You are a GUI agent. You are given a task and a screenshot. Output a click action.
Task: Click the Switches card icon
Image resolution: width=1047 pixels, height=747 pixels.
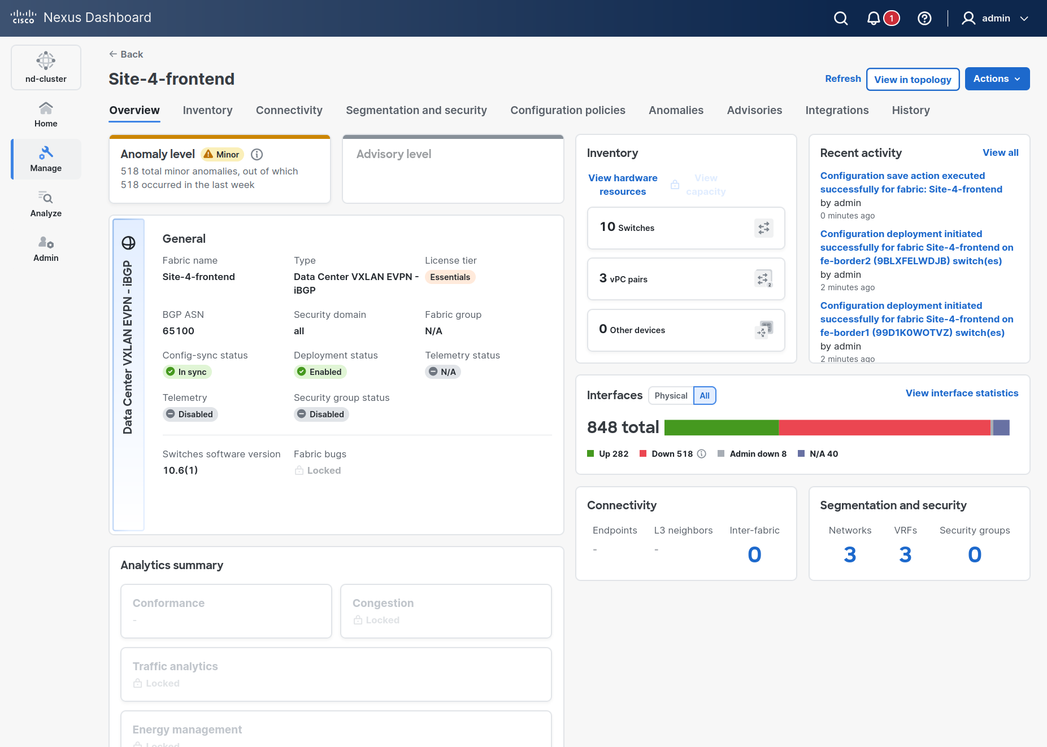(x=763, y=228)
